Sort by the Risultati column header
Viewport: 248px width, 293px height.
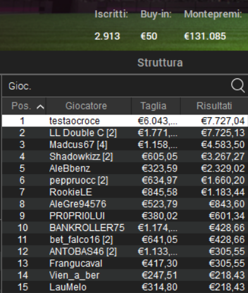pyautogui.click(x=214, y=106)
